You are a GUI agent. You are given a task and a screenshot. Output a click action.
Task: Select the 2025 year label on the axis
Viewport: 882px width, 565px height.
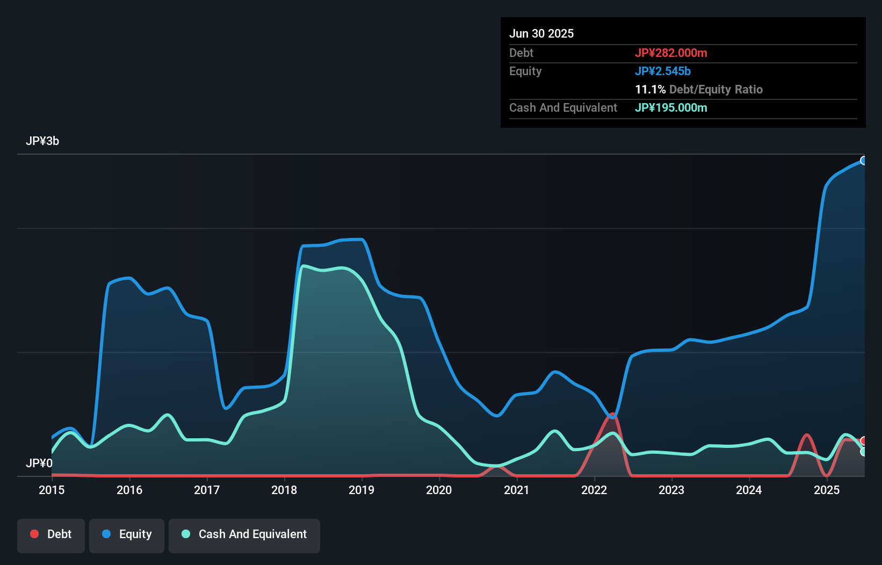(x=827, y=490)
